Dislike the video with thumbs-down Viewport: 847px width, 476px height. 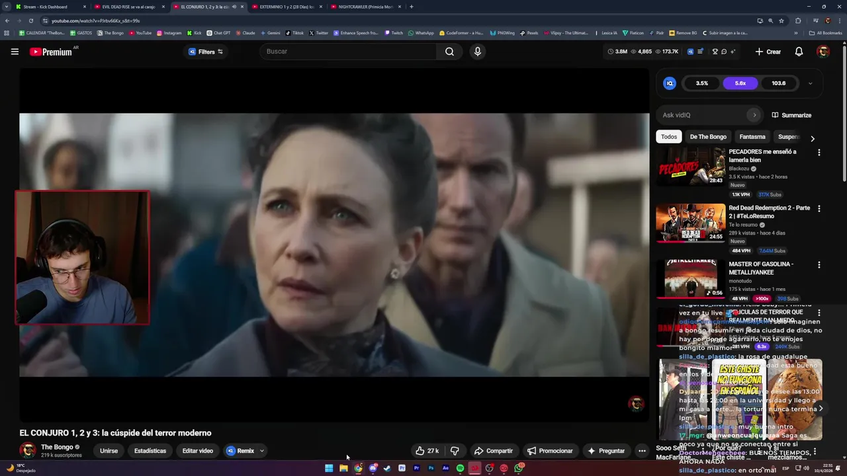coord(455,451)
